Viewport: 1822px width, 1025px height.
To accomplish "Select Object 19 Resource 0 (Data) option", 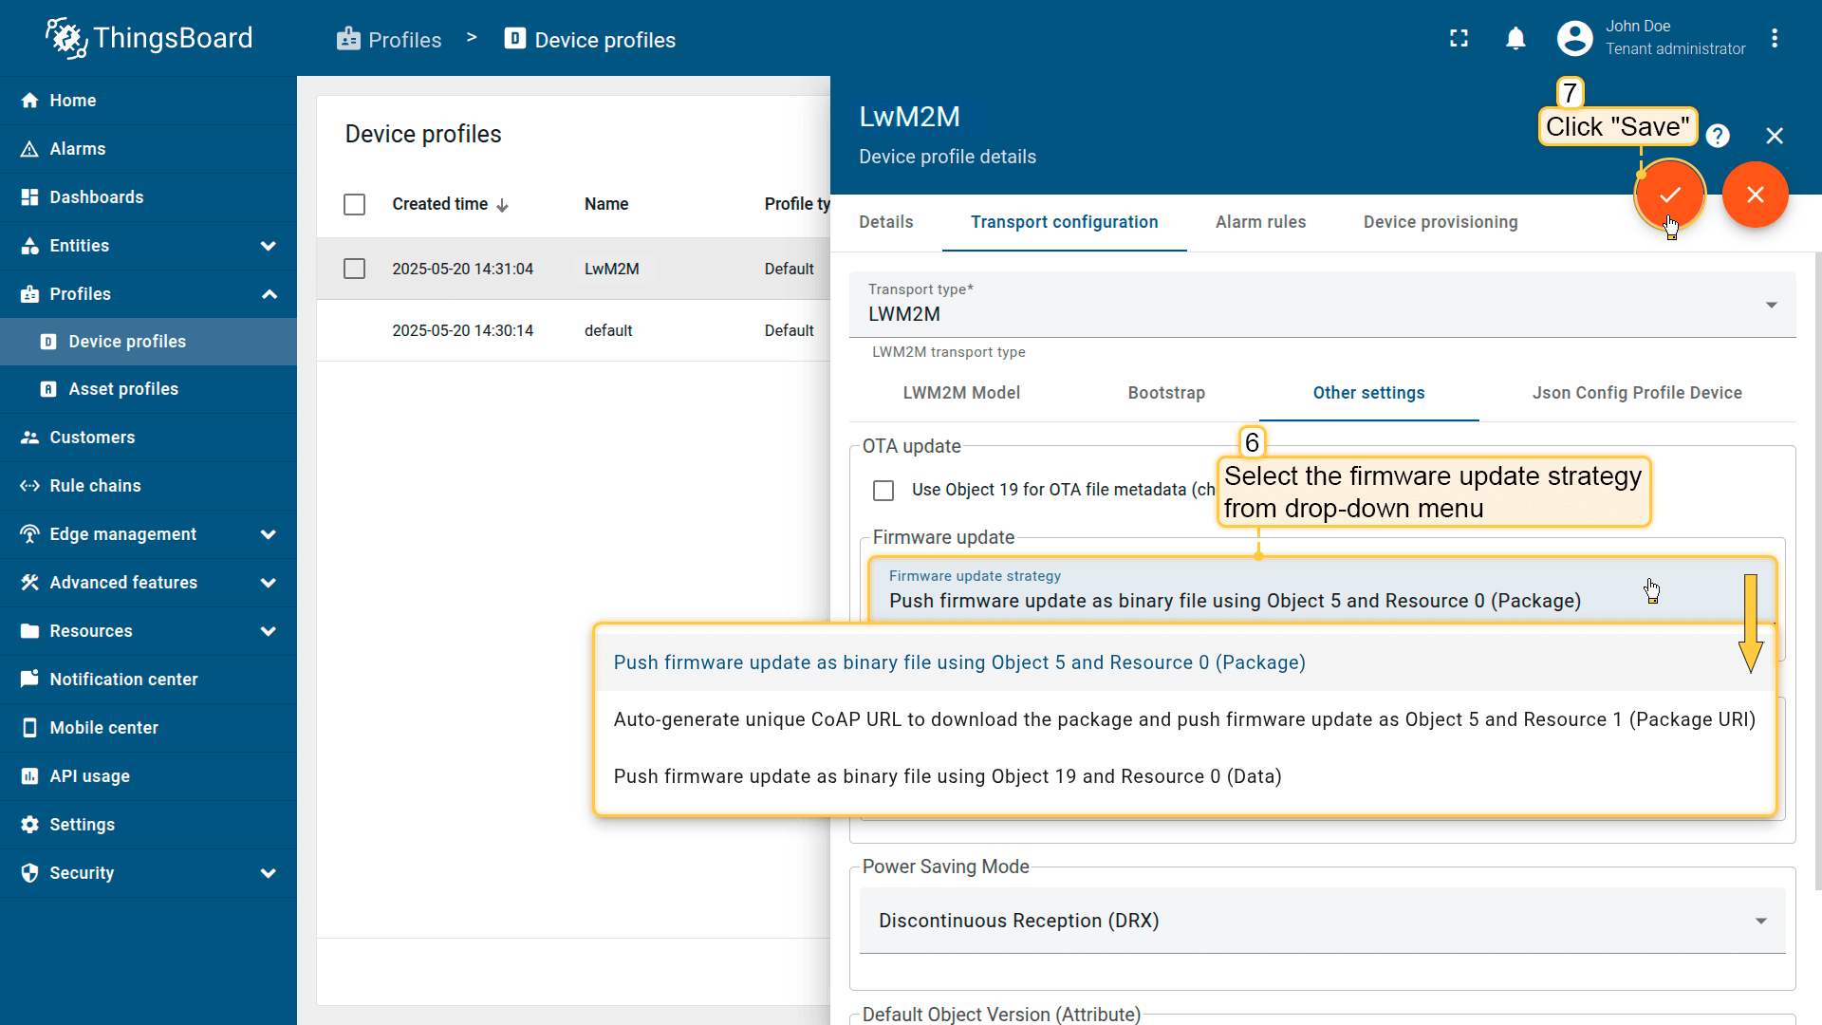I will (x=947, y=776).
